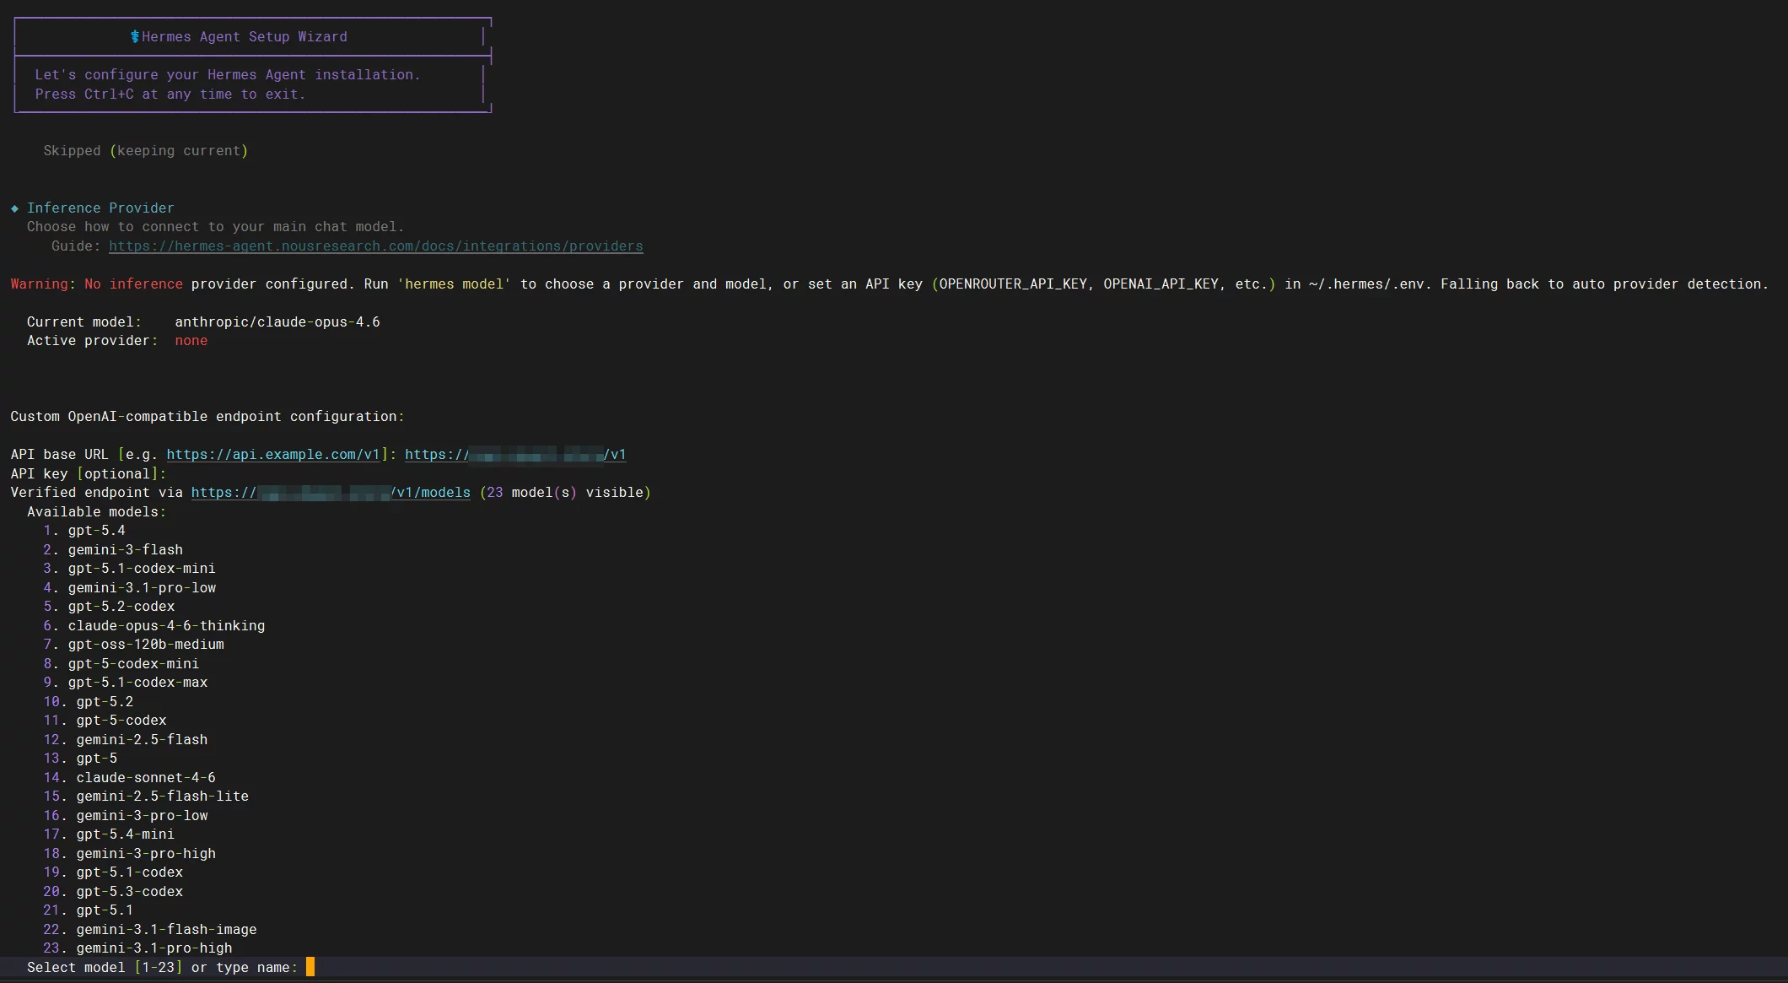Image resolution: width=1788 pixels, height=983 pixels.
Task: Click the blurred API base URL link
Action: [x=514, y=455]
